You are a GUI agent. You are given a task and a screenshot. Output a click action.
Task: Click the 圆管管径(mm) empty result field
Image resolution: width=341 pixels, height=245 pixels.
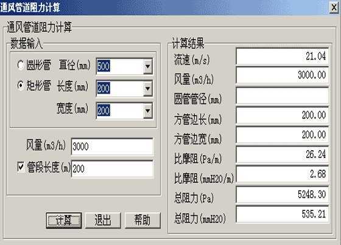tap(283, 96)
